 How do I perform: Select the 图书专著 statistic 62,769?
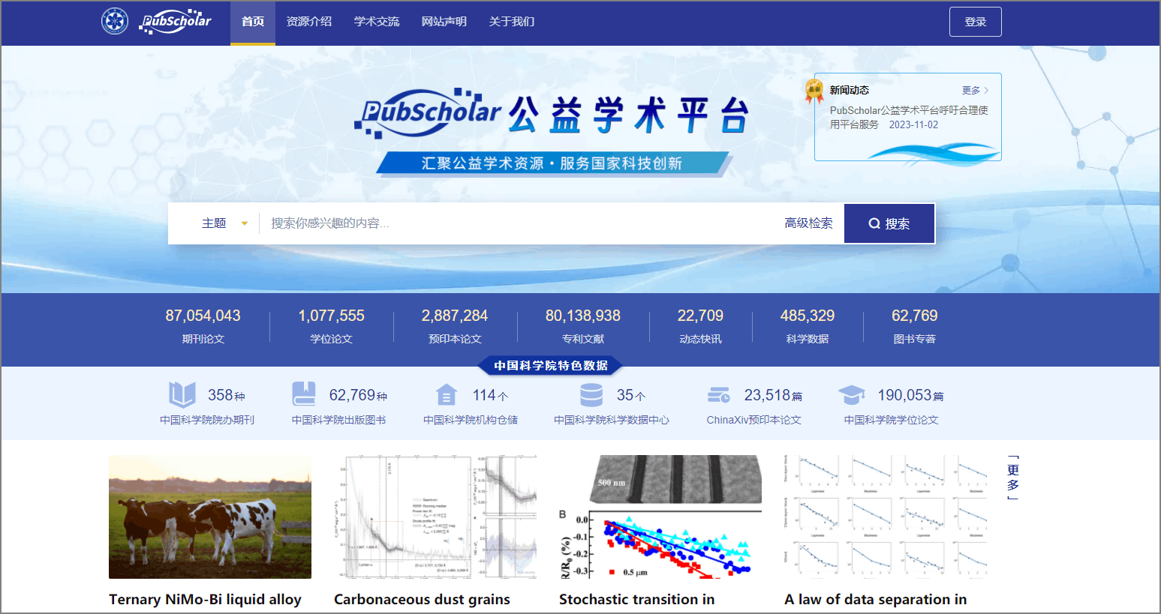click(x=915, y=326)
